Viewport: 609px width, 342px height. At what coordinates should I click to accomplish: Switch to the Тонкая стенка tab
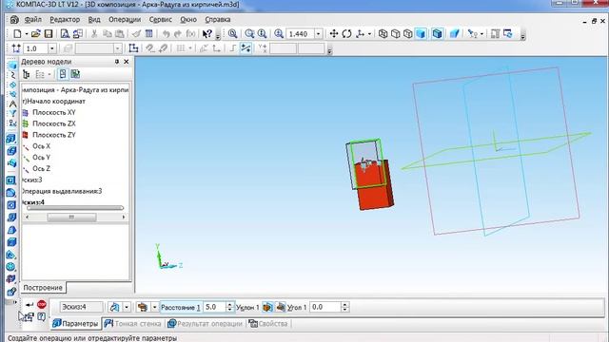click(133, 323)
